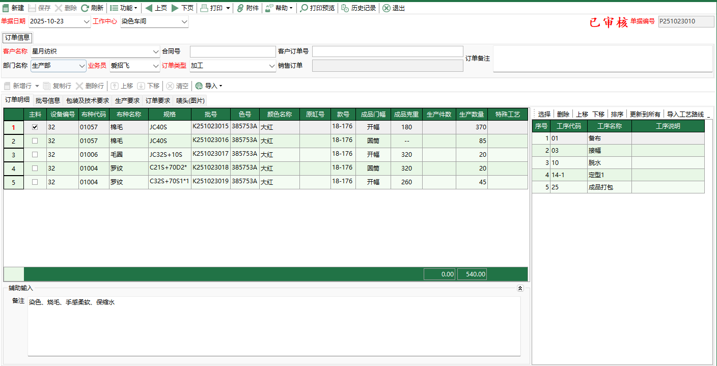Image resolution: width=717 pixels, height=366 pixels.
Task: Click the 合同号 input field
Action: (232, 51)
